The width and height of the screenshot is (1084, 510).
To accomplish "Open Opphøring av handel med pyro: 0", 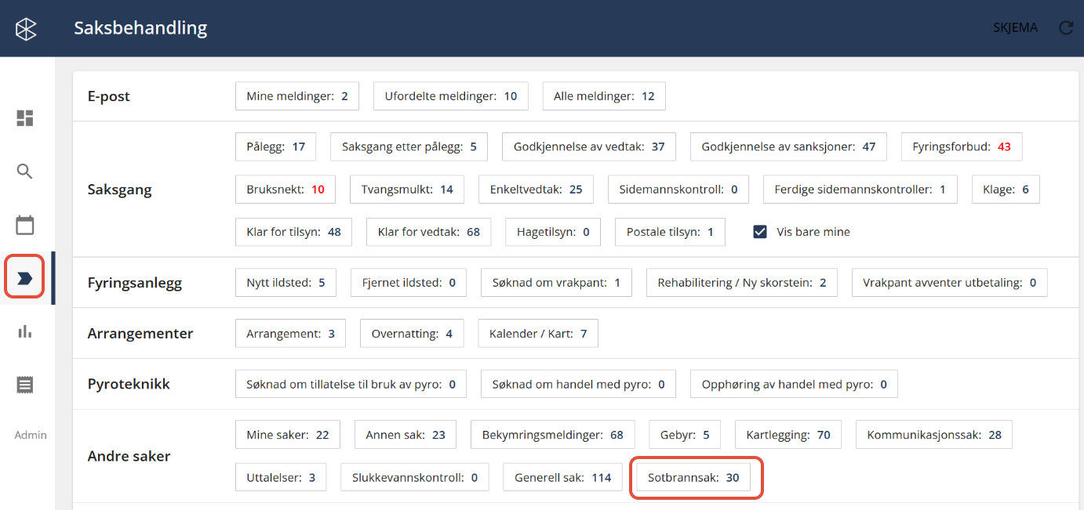I will click(x=794, y=385).
